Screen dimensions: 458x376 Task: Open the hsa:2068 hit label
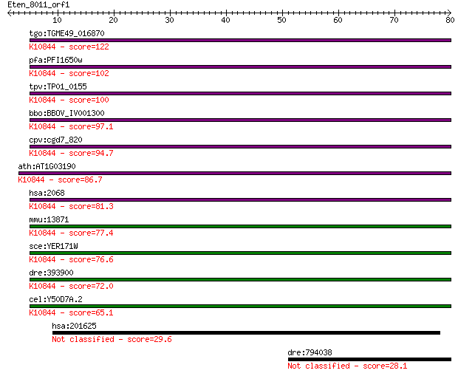coord(47,193)
